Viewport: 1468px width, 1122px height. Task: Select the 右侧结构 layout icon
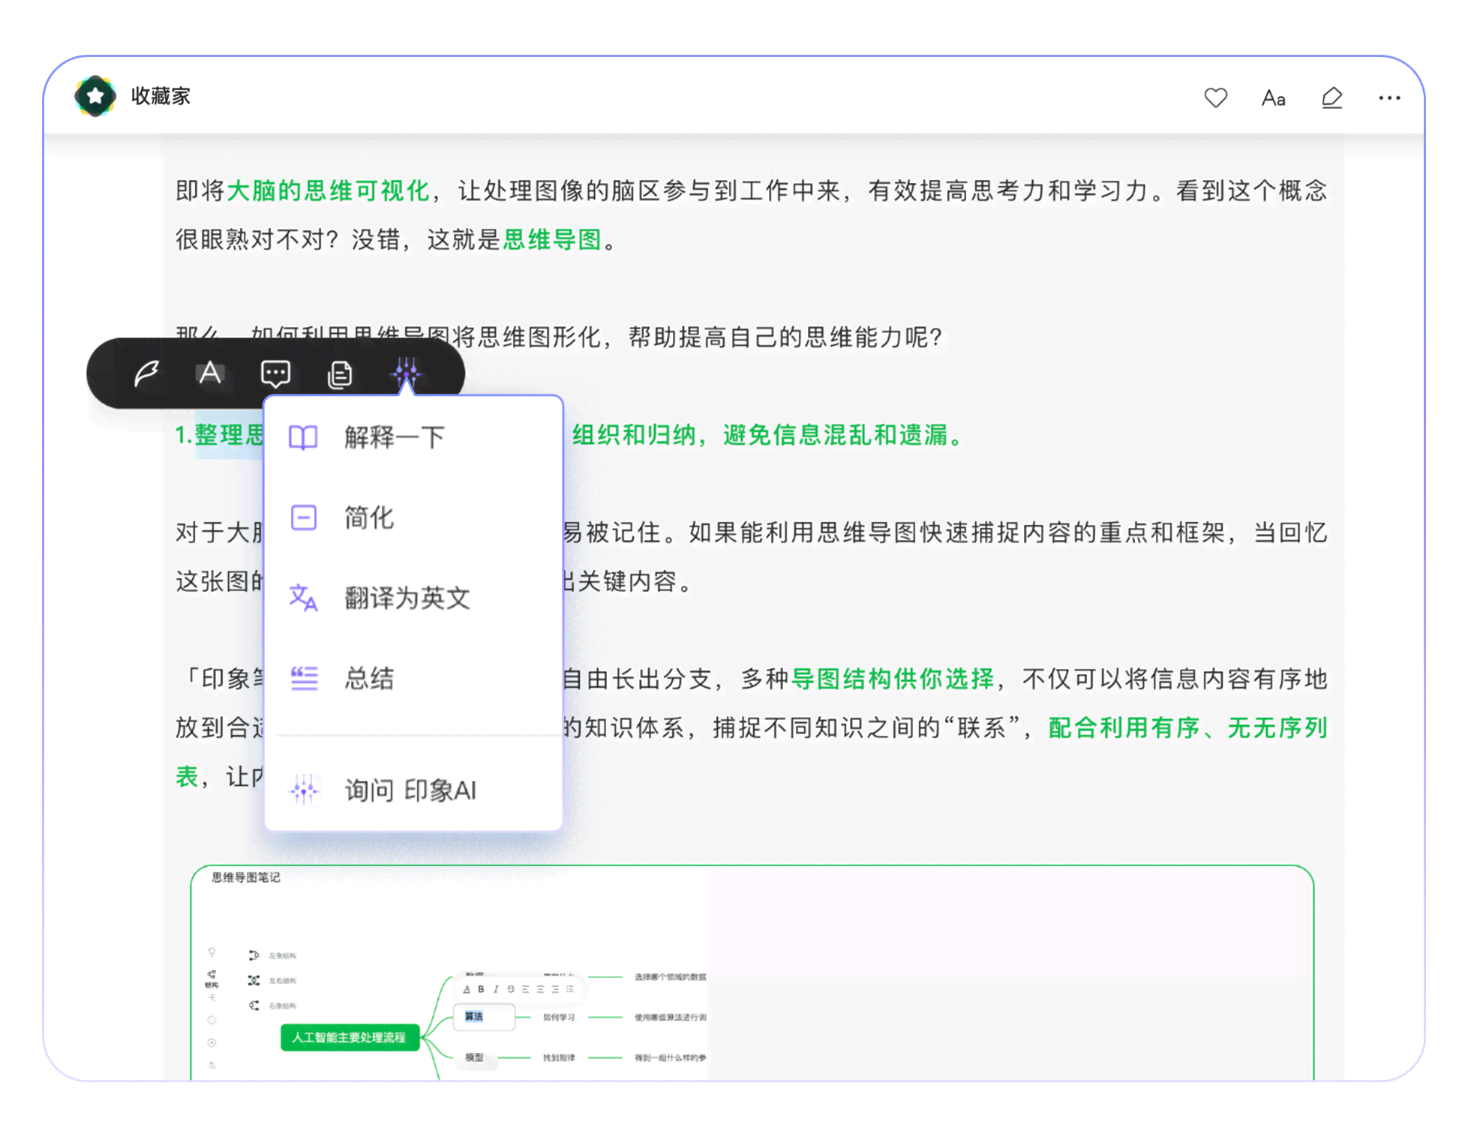[x=254, y=1006]
